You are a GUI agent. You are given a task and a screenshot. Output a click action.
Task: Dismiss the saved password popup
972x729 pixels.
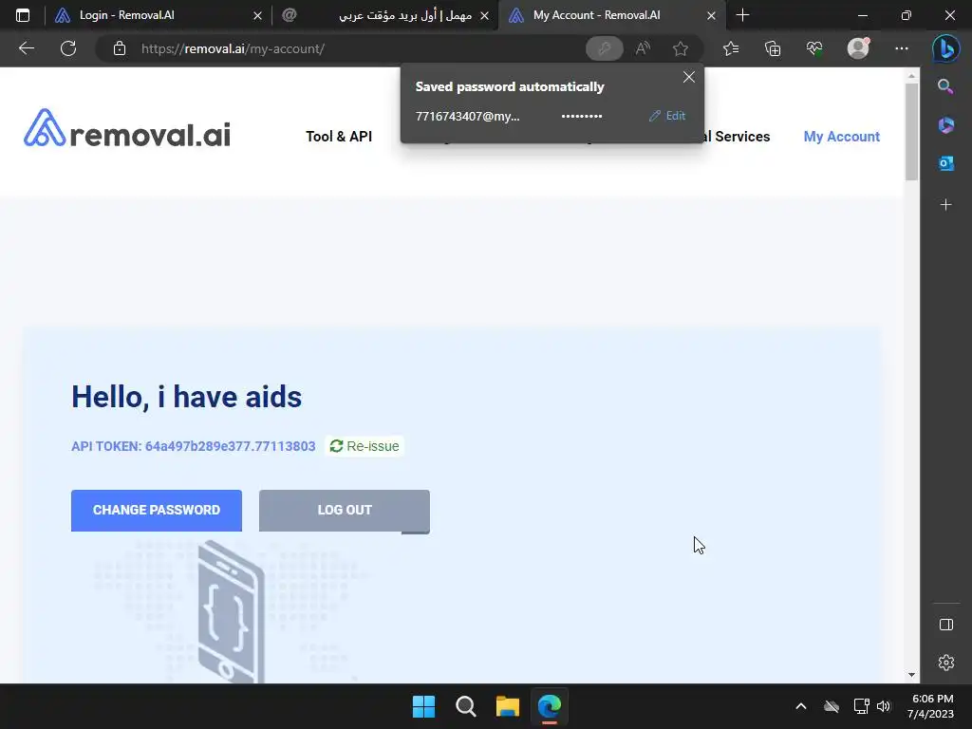pyautogui.click(x=689, y=77)
